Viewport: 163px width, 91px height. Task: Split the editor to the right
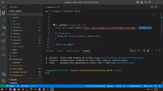coord(156,7)
